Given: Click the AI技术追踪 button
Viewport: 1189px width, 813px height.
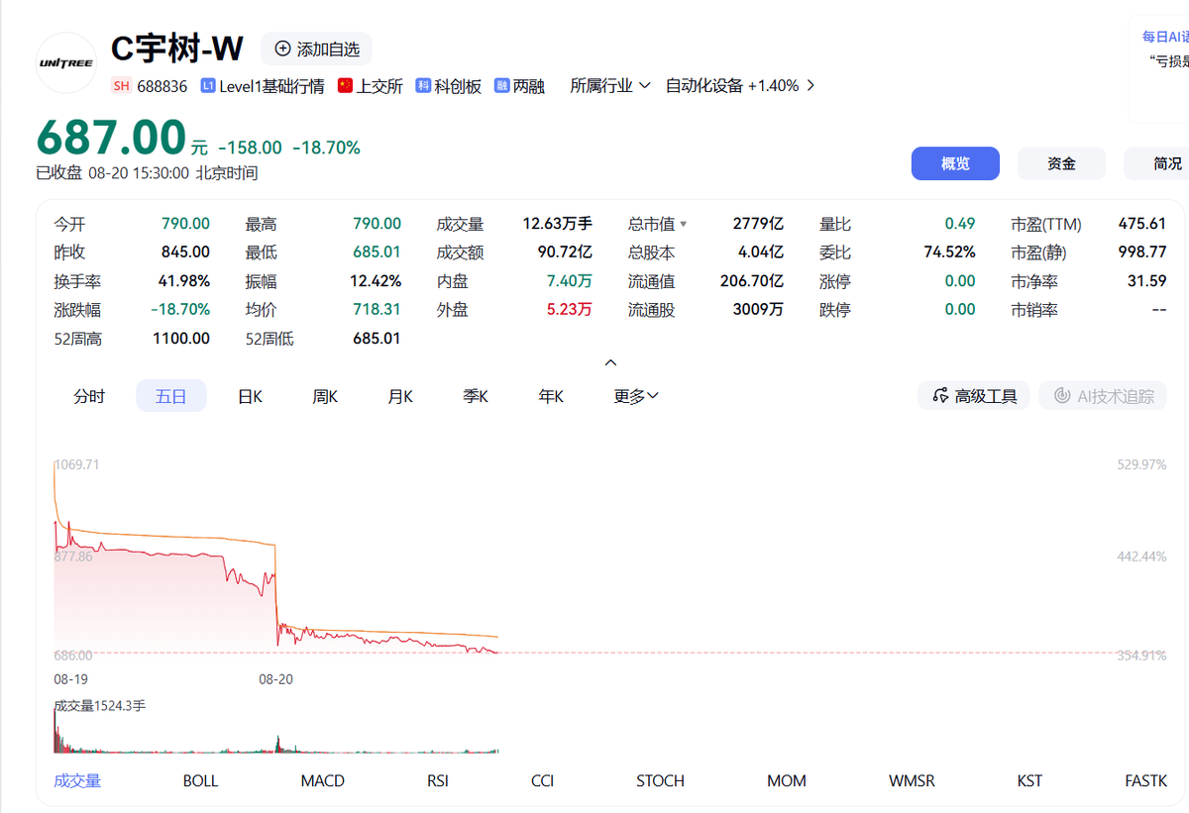Looking at the screenshot, I should 1103,396.
